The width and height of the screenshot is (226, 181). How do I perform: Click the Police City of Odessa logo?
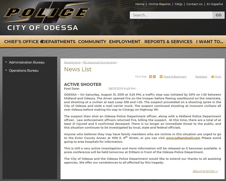[x=46, y=16]
